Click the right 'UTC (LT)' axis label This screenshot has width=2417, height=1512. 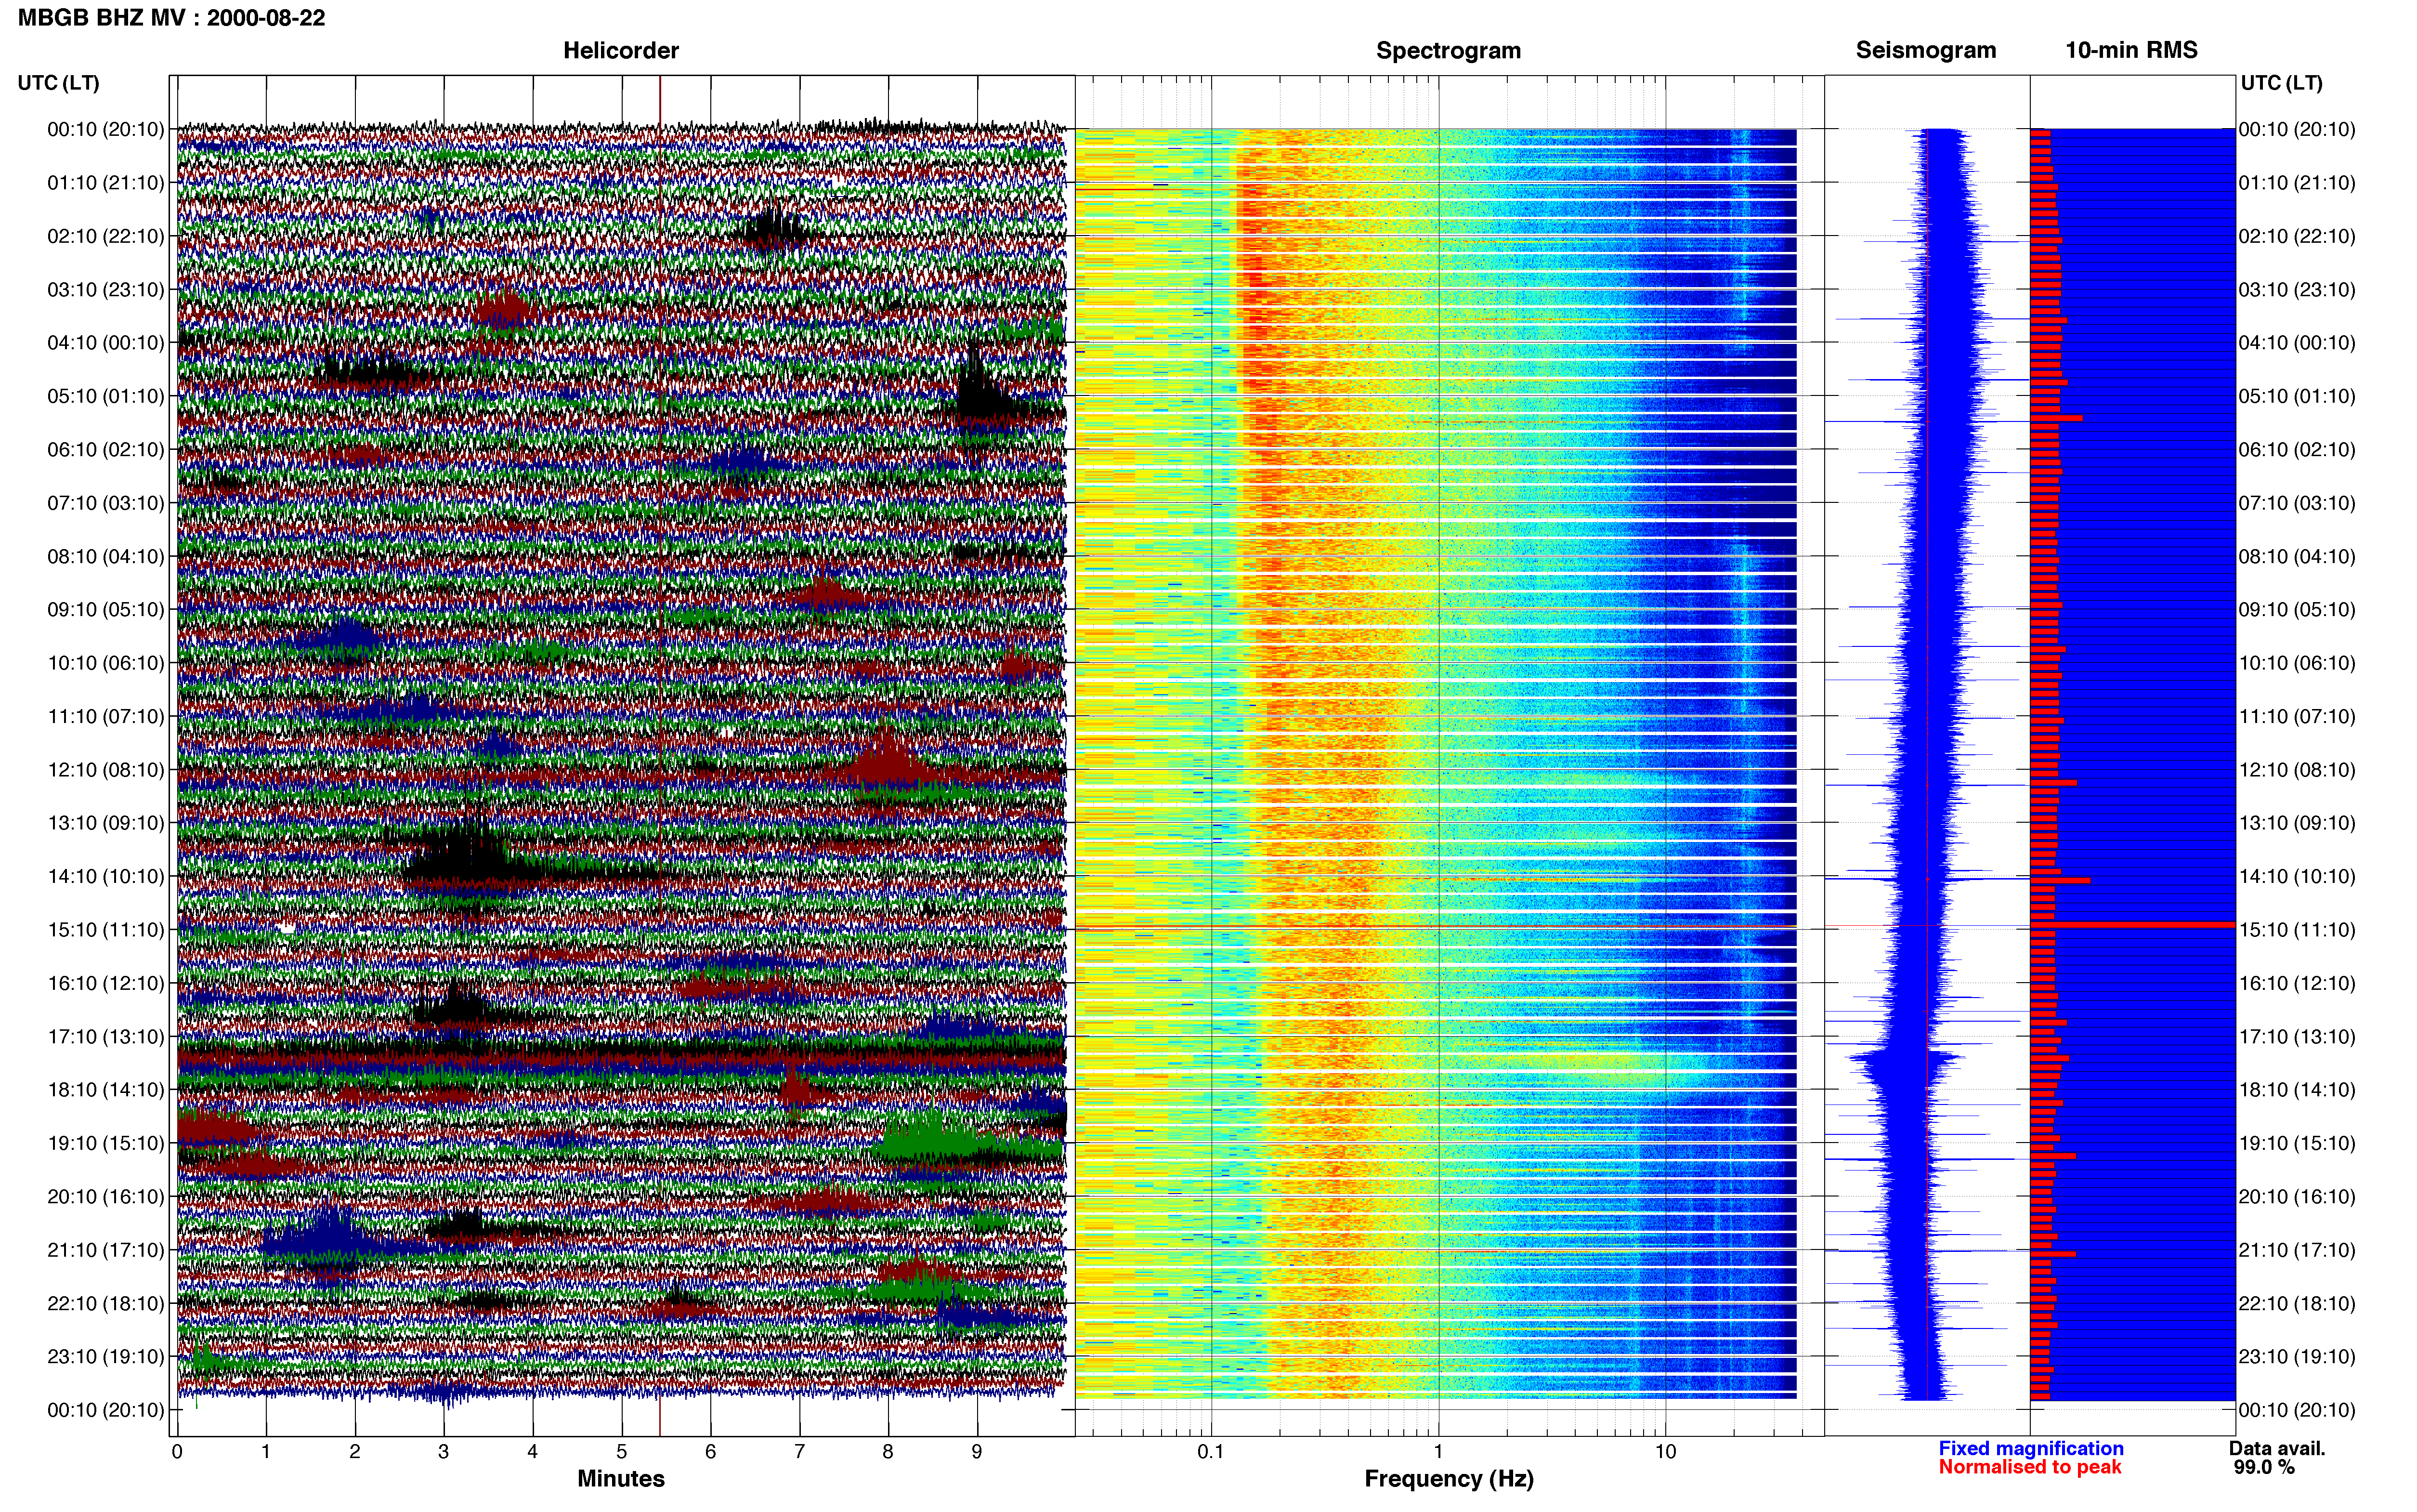click(2281, 83)
